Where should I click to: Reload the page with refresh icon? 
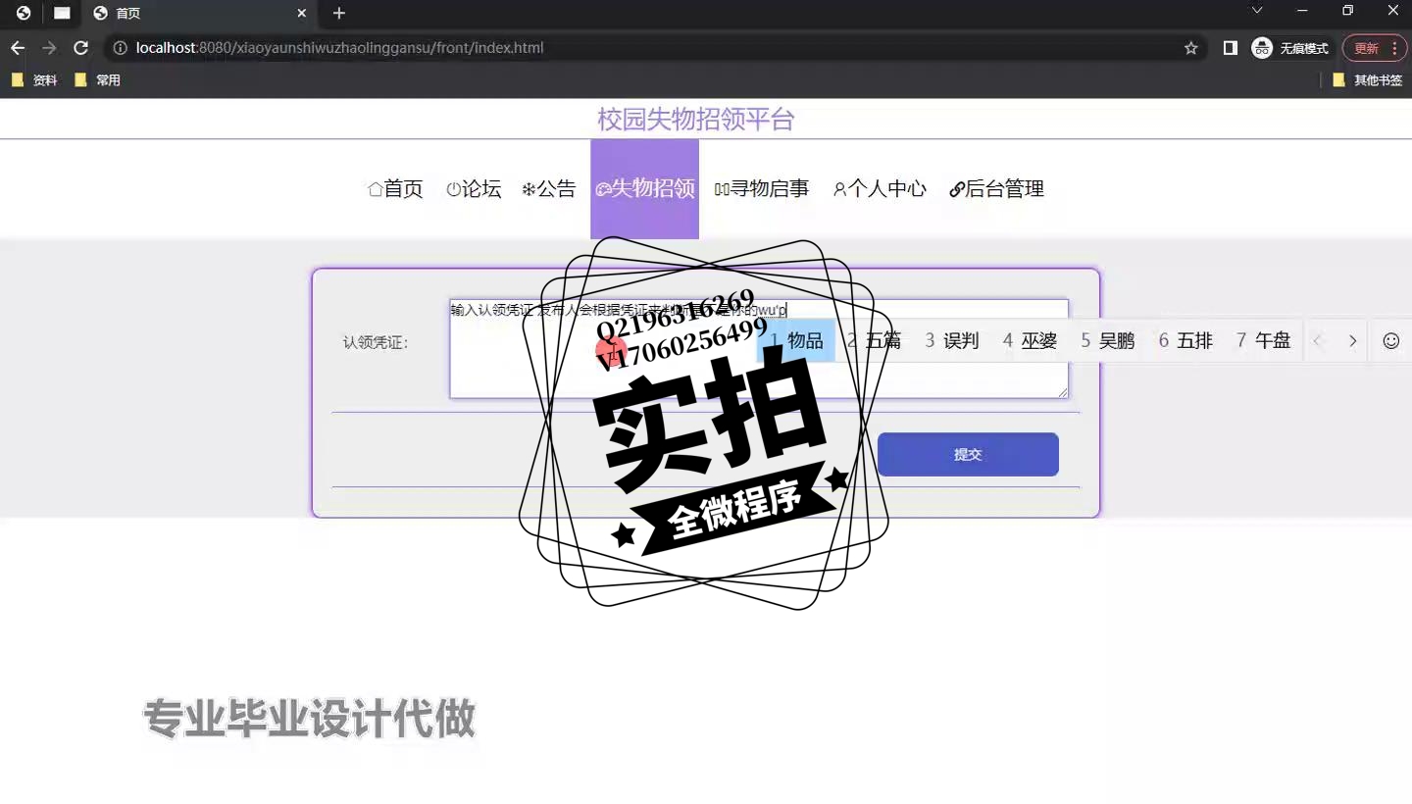point(81,48)
